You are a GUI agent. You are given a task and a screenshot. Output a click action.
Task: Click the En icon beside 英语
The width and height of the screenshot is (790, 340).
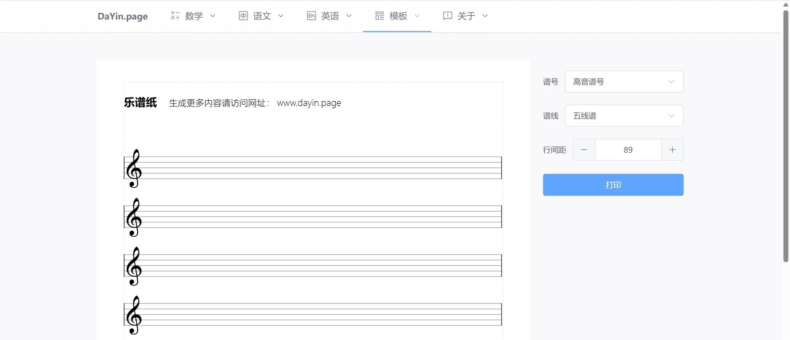tap(311, 16)
